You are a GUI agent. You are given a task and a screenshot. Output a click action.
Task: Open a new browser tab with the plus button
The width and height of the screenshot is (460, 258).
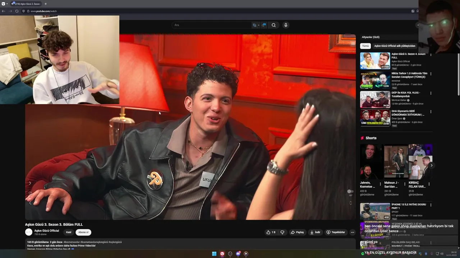[46, 4]
